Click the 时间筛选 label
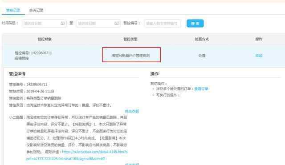The image size is (285, 165). point(10,23)
